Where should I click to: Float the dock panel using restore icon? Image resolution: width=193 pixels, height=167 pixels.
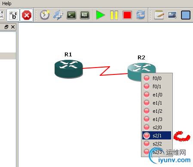[6, 27]
